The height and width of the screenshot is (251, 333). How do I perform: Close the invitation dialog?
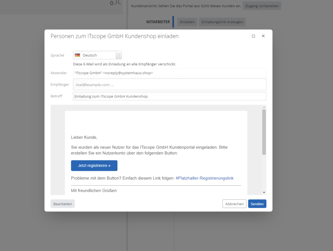pos(263,36)
